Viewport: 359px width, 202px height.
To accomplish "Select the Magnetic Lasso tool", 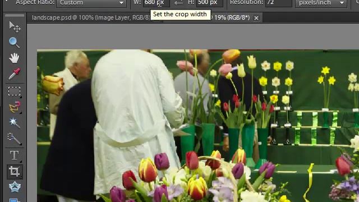I will tap(15, 107).
